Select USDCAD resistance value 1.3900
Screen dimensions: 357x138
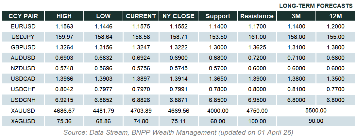257,79
